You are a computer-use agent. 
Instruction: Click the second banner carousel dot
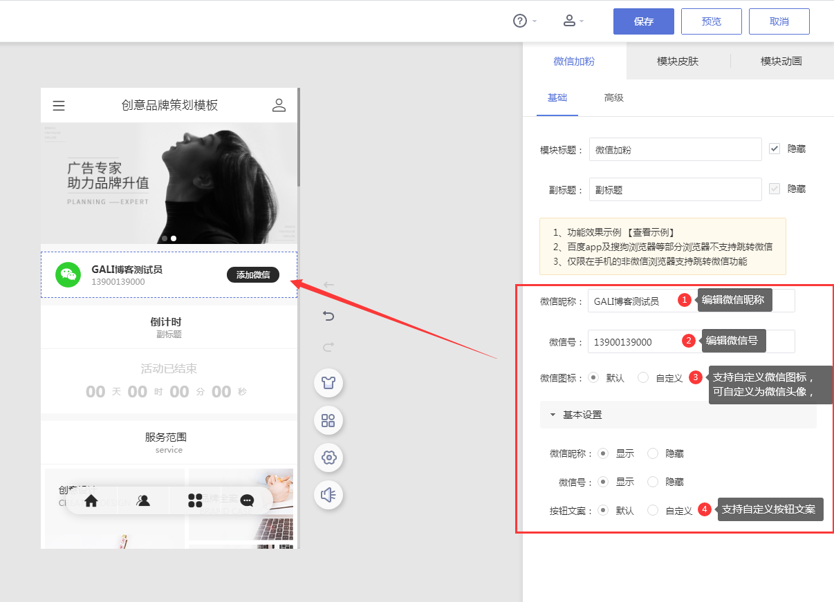[x=174, y=238]
